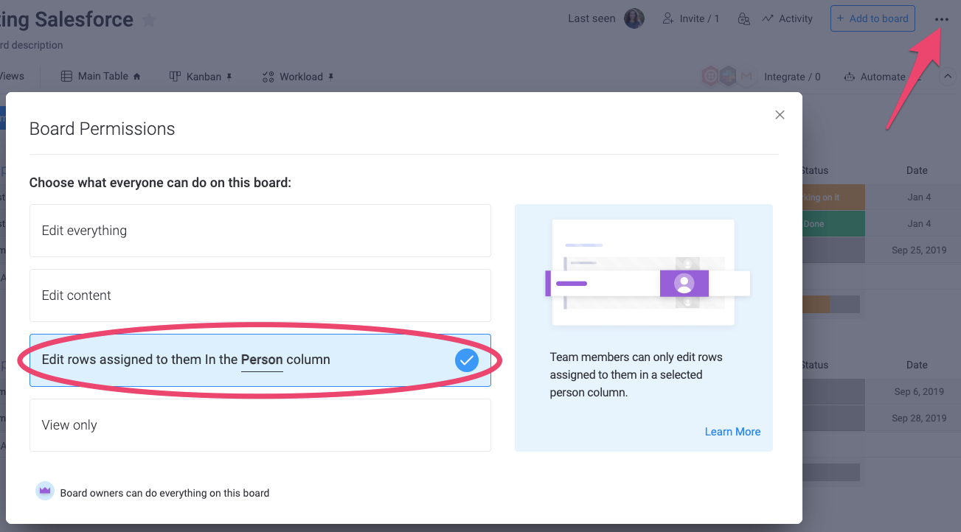Viewport: 961px width, 532px height.
Task: Choose the Edit content permission
Action: coord(260,295)
